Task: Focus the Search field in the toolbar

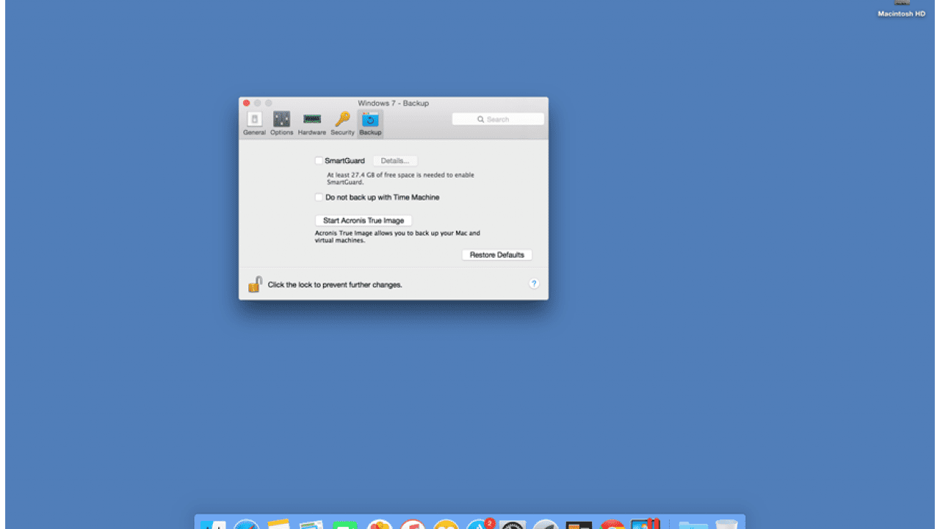Action: click(498, 119)
